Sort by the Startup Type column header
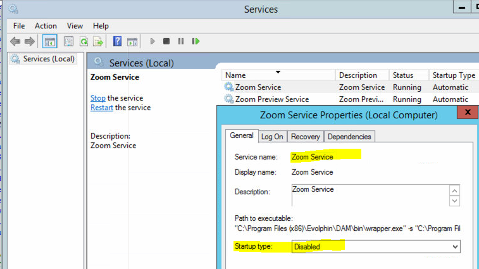 click(x=454, y=75)
